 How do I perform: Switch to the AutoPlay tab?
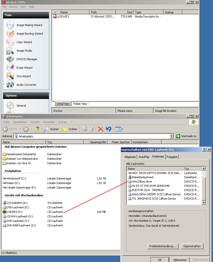click(144, 157)
